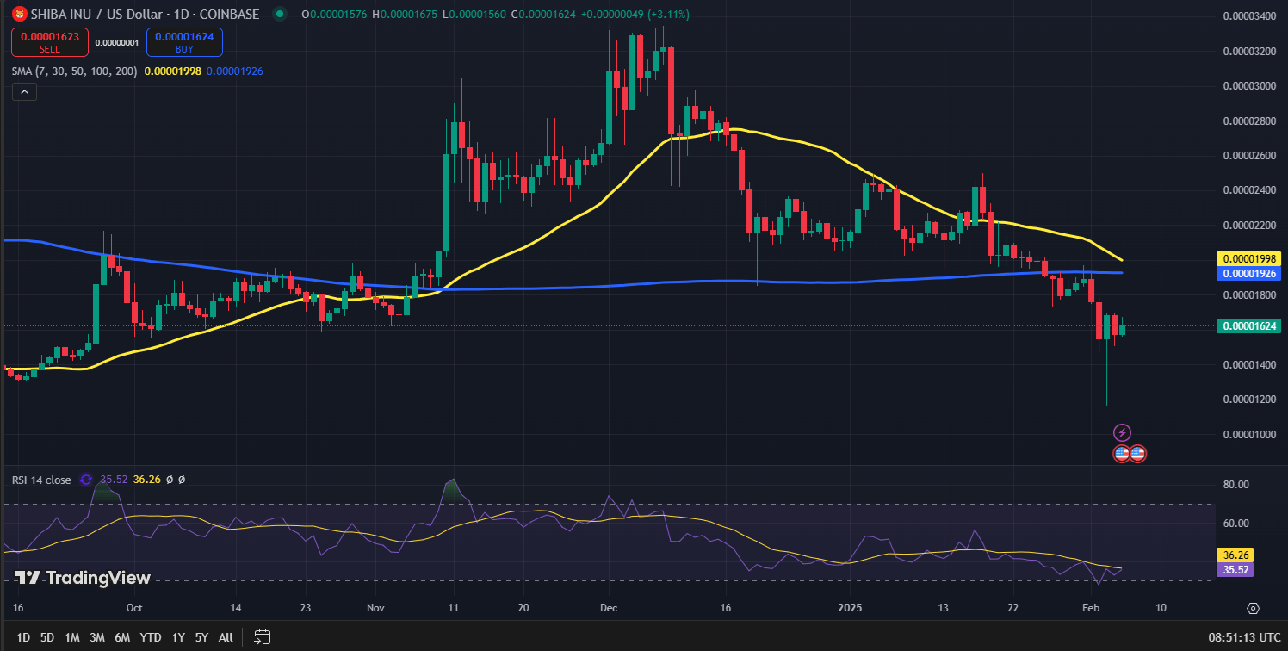Click the green market status dot
The image size is (1288, 651).
point(278,14)
